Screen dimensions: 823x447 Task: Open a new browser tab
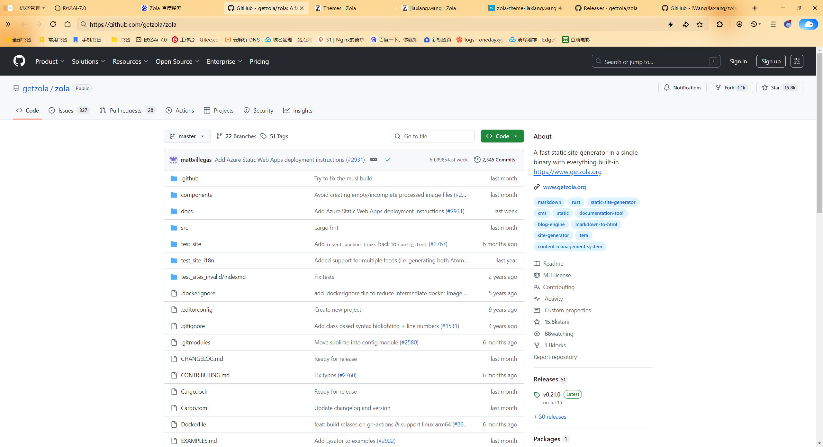tap(755, 8)
